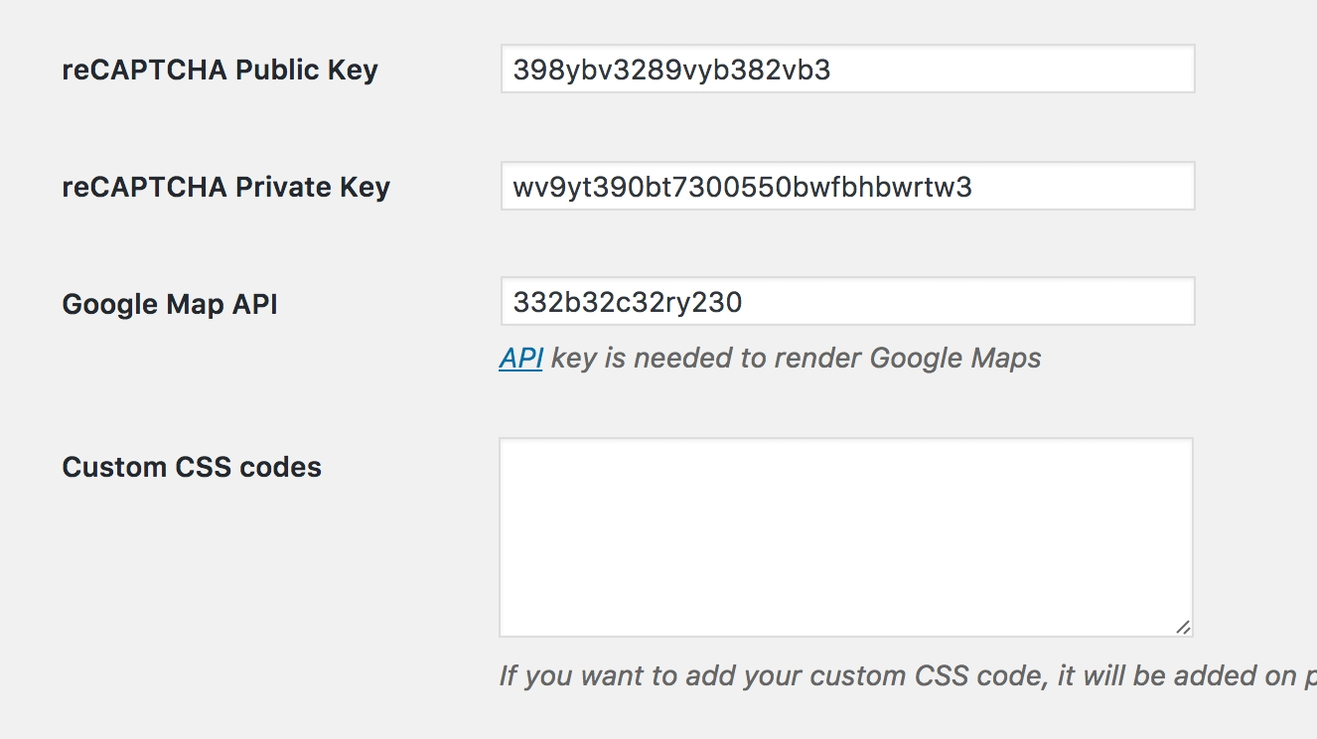
Task: Grab the Custom CSS textarea resize handle
Action: (1182, 627)
